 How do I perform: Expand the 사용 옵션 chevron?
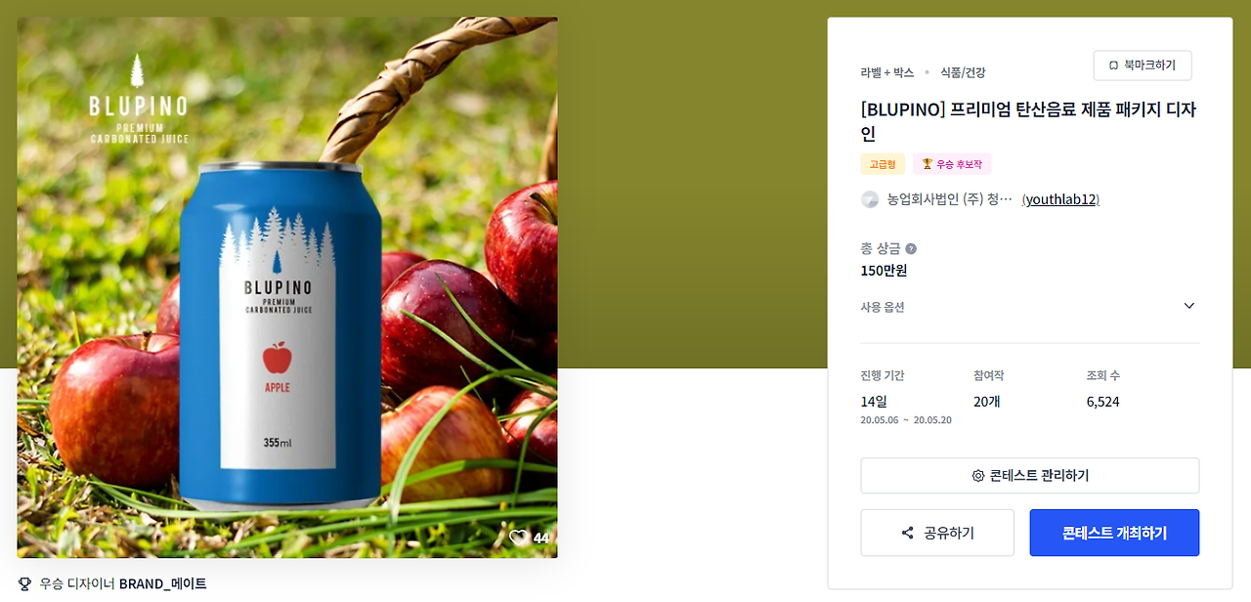(1188, 306)
